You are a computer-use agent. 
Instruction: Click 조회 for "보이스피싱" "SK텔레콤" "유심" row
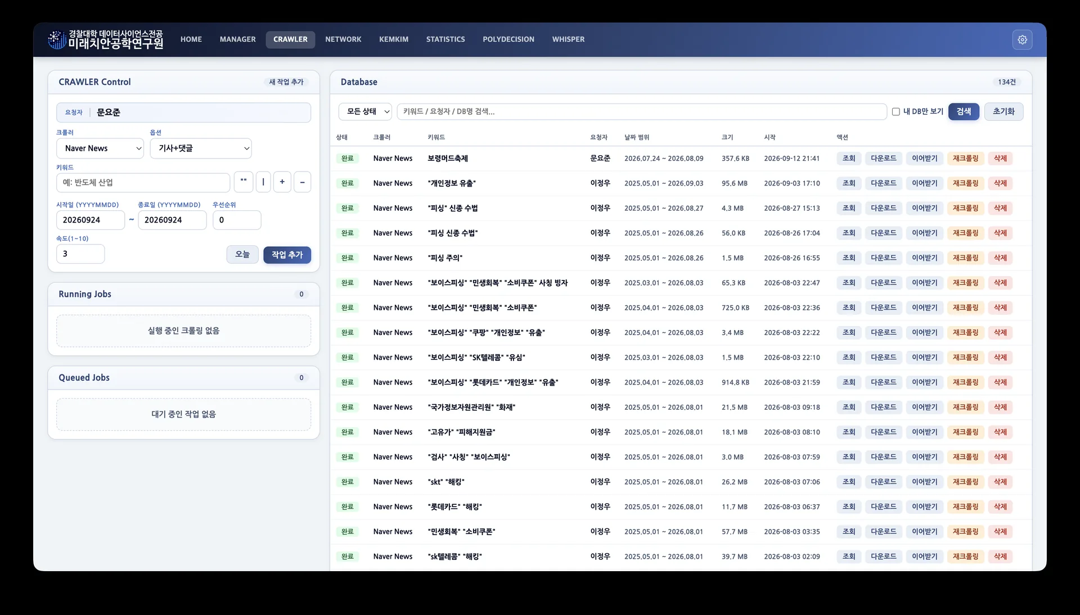[x=848, y=358]
